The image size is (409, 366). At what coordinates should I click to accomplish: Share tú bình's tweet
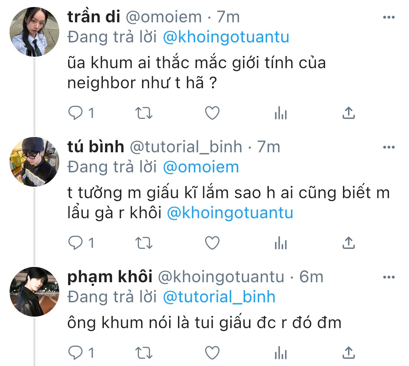[349, 243]
